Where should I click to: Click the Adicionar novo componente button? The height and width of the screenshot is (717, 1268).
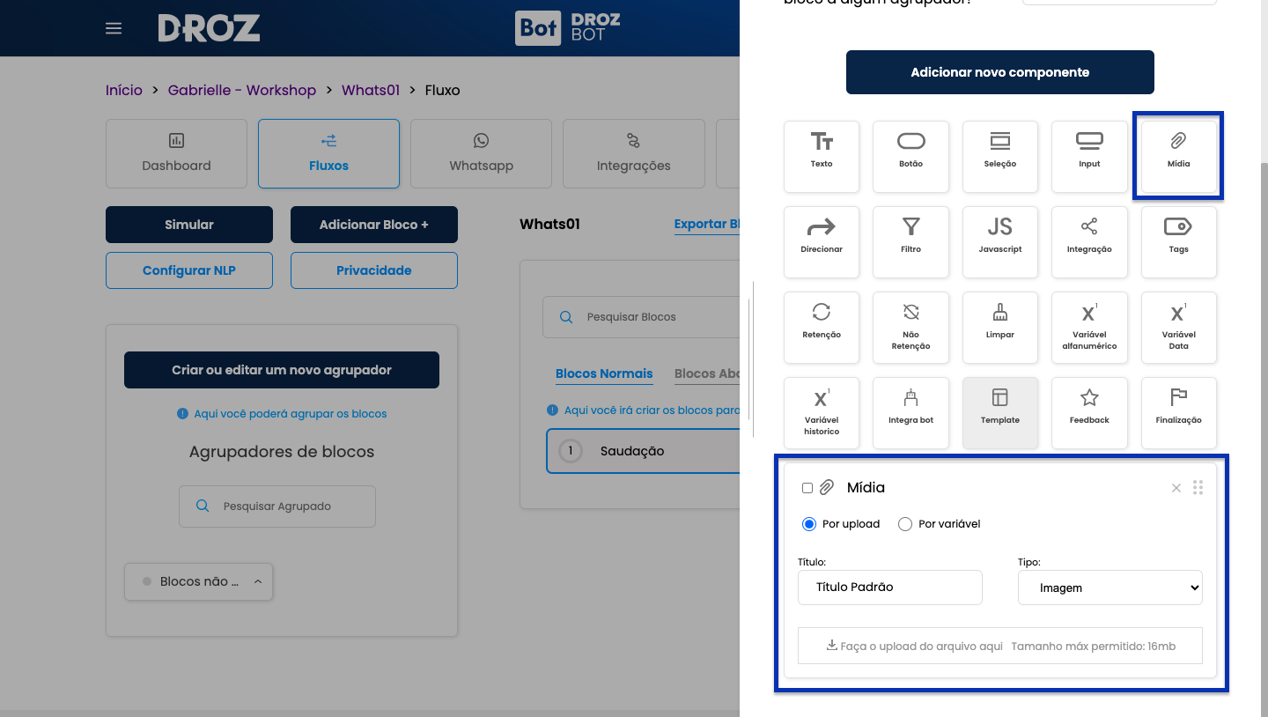[x=999, y=72]
